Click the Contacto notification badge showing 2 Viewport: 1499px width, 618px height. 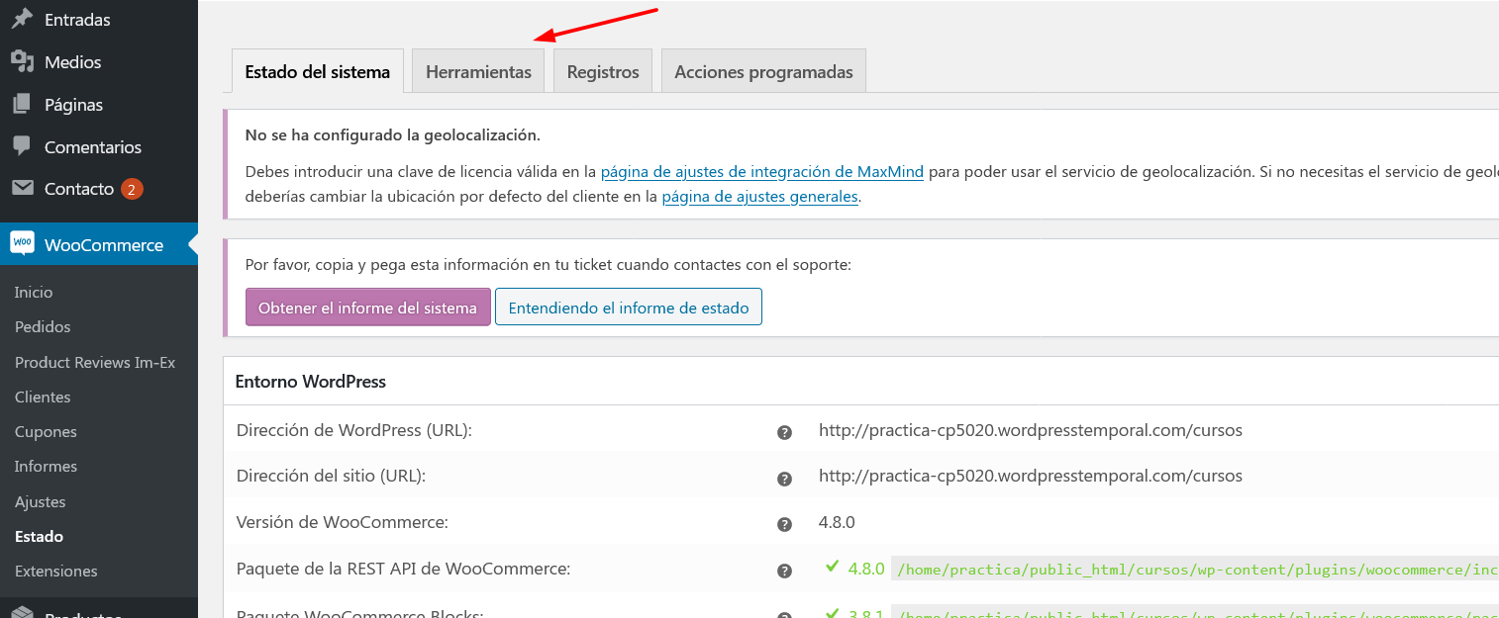coord(133,189)
